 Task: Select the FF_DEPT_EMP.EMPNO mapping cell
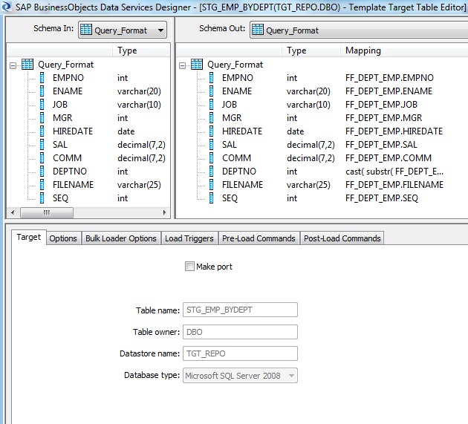(x=389, y=77)
